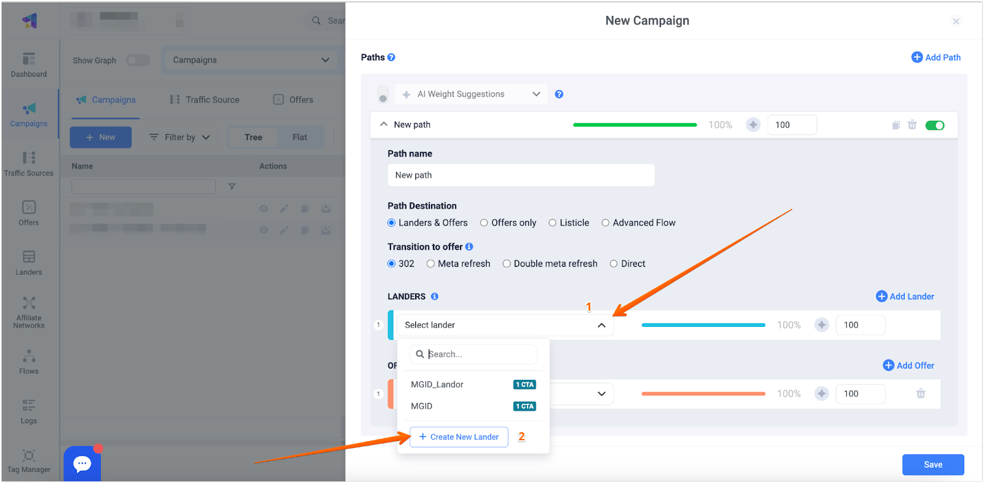The width and height of the screenshot is (984, 483).
Task: Click the LANDERS info icon
Action: 435,296
